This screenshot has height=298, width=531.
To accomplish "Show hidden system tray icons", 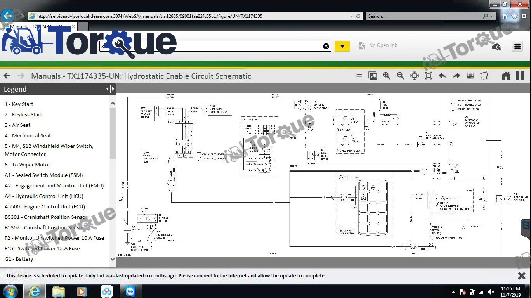I will (x=453, y=292).
